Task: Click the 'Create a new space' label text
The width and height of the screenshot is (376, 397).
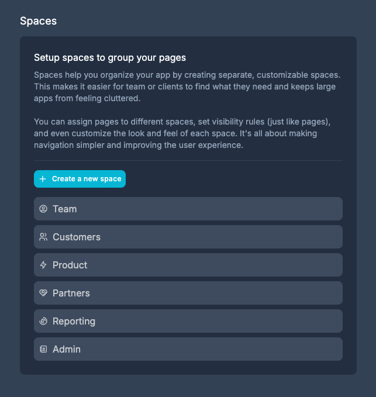Action: [87, 179]
